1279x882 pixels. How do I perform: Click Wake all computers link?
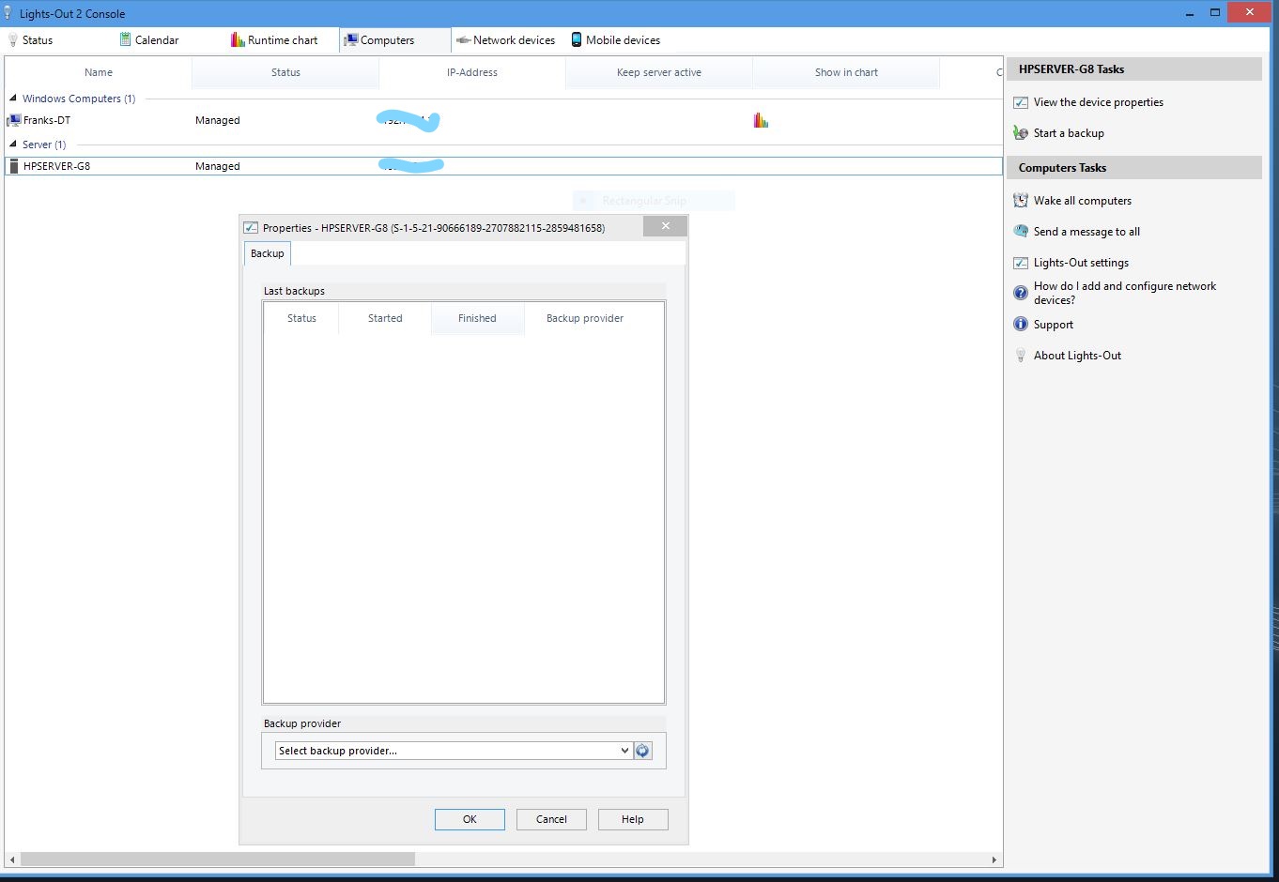[1083, 201]
